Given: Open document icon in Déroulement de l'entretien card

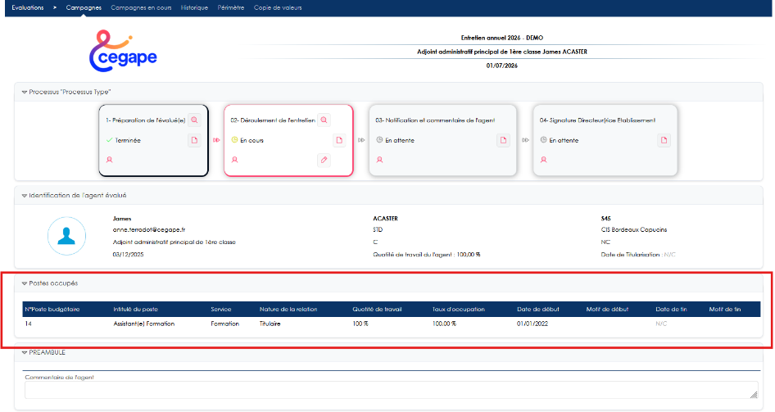Looking at the screenshot, I should [339, 140].
